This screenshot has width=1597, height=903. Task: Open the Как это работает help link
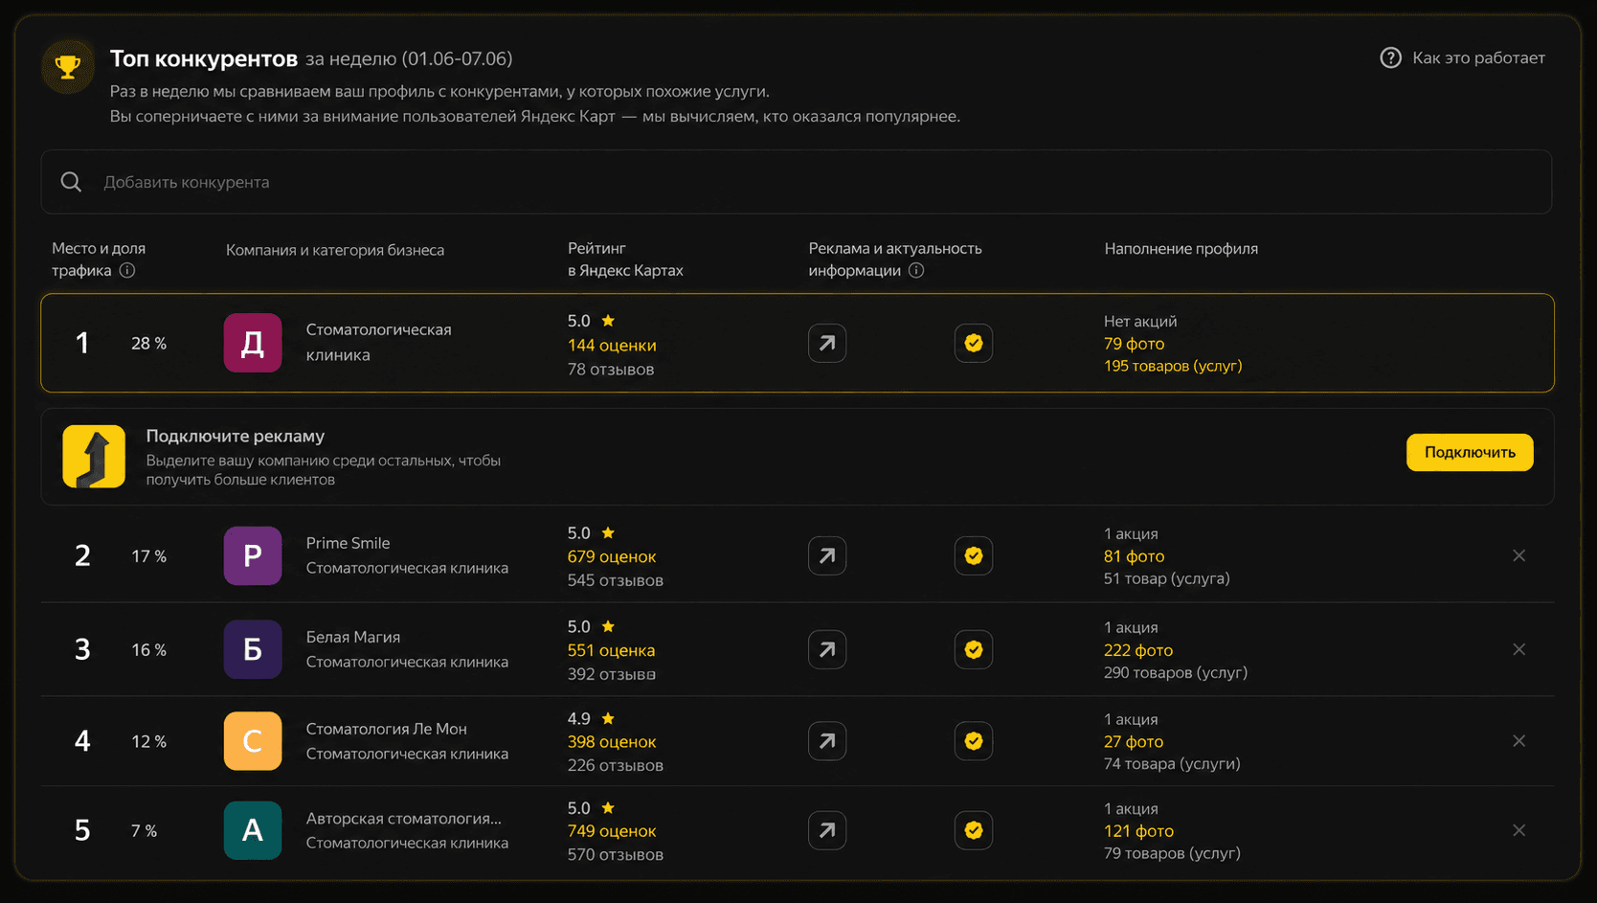tap(1478, 58)
